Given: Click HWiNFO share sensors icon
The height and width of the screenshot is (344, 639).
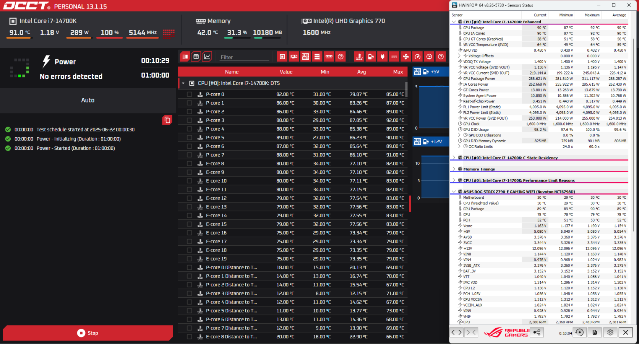Looking at the screenshot, I should 537,332.
